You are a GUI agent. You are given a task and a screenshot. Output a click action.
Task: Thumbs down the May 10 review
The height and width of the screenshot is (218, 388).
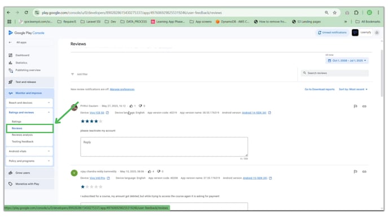[158, 172]
